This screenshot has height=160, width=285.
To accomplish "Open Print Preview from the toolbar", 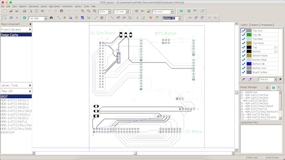I will pyautogui.click(x=30, y=11).
